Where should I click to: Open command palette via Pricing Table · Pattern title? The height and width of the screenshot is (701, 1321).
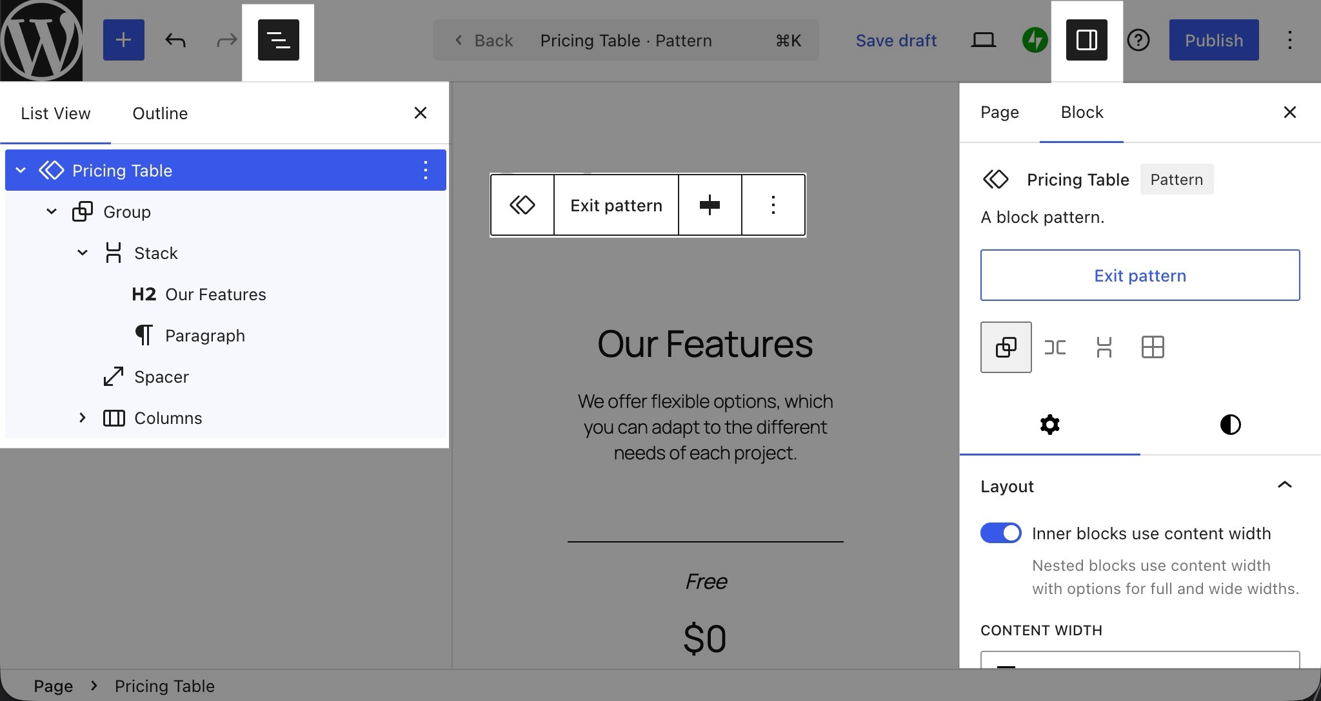click(x=626, y=41)
